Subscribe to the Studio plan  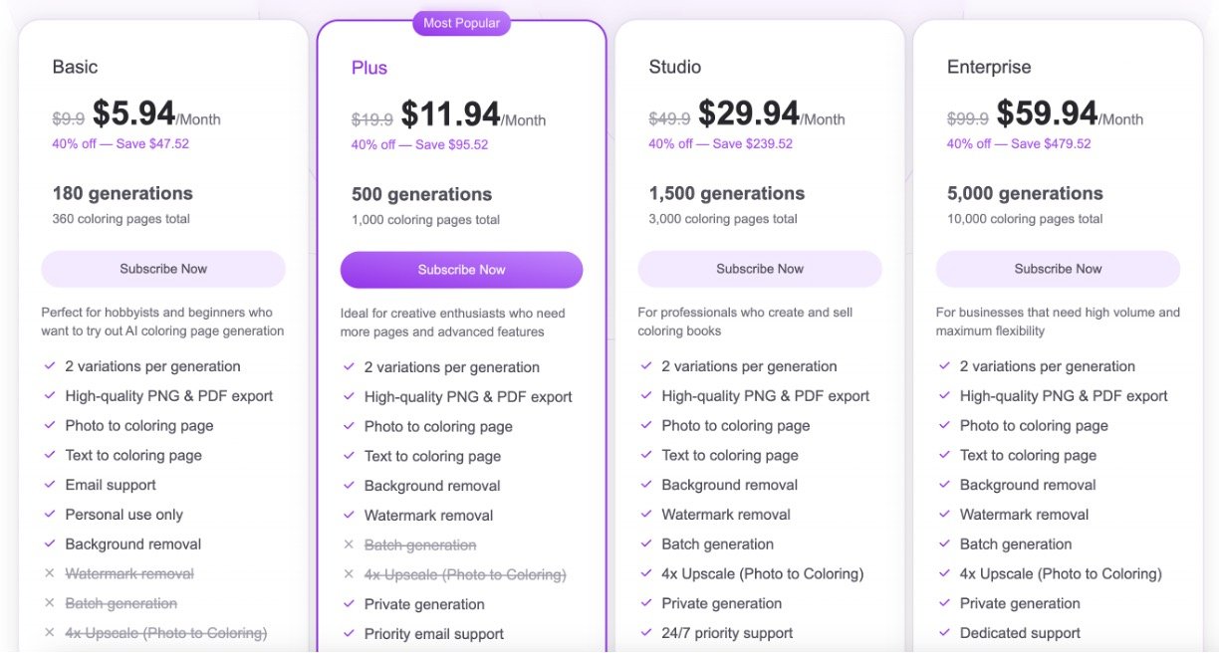(759, 269)
